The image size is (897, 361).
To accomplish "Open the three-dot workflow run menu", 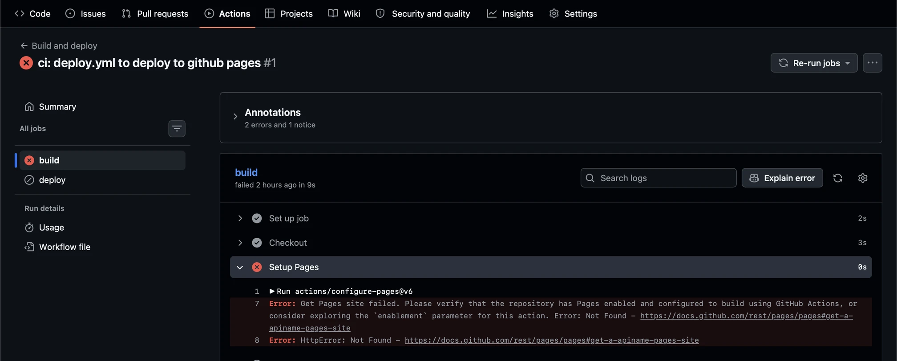I will click(x=872, y=63).
